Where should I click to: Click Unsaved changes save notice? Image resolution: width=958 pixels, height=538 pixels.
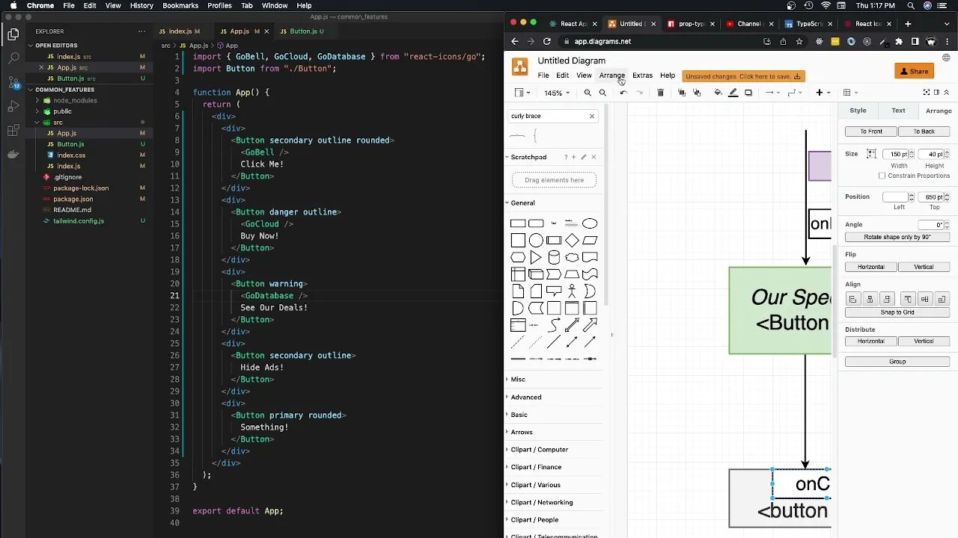click(x=742, y=76)
